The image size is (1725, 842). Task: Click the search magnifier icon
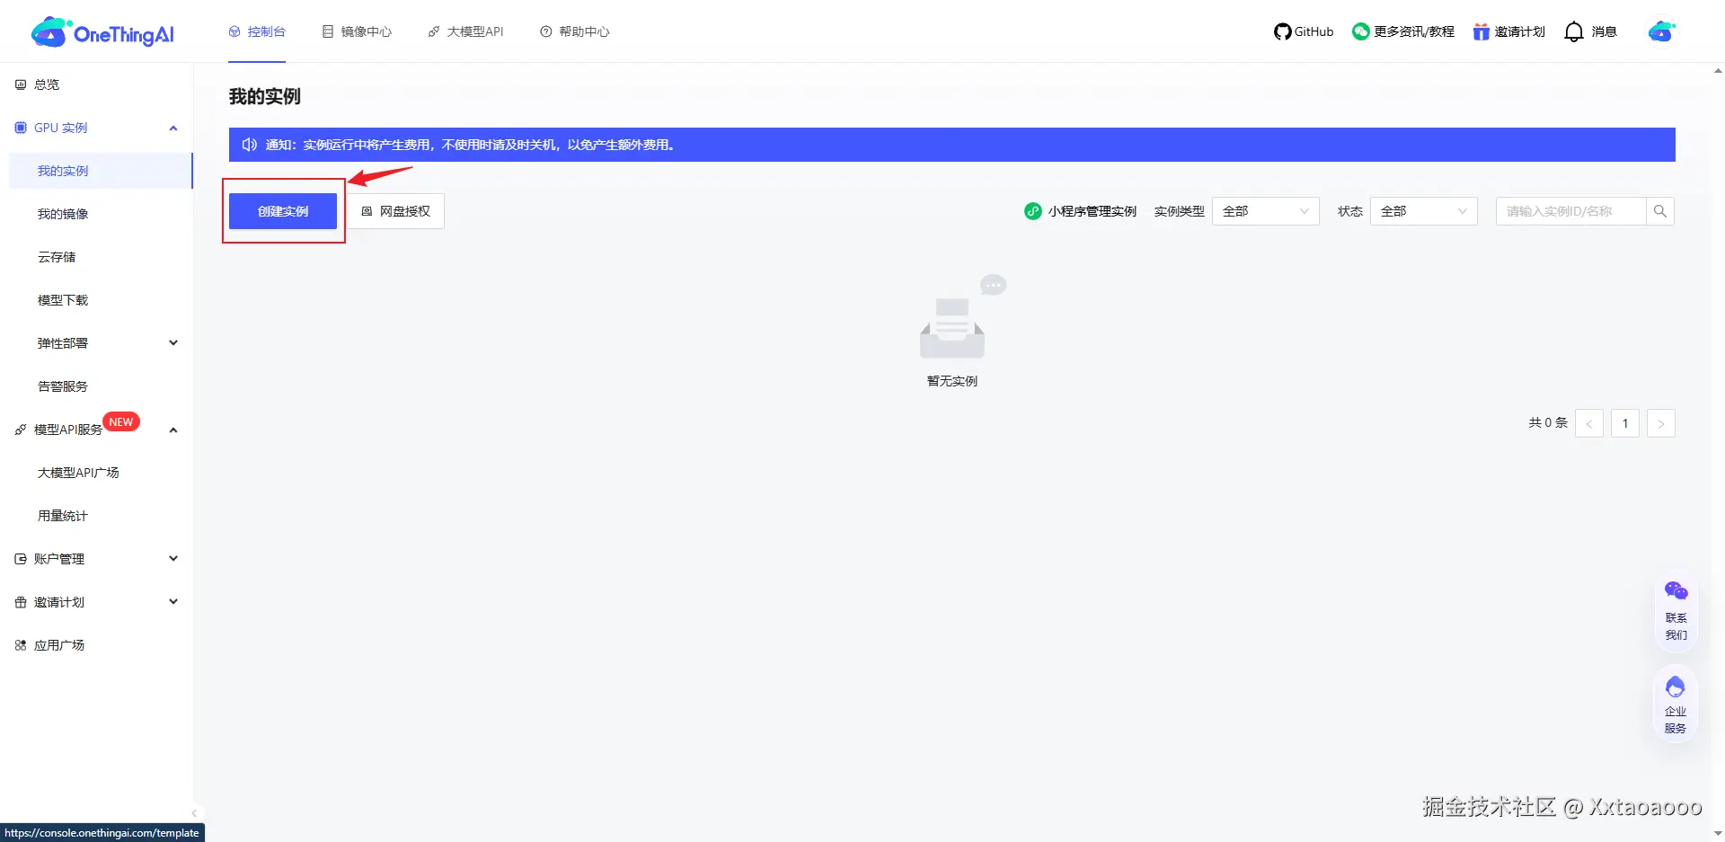click(1659, 211)
